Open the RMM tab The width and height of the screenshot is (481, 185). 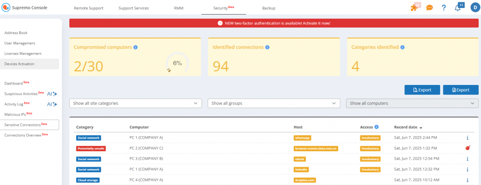tap(178, 8)
